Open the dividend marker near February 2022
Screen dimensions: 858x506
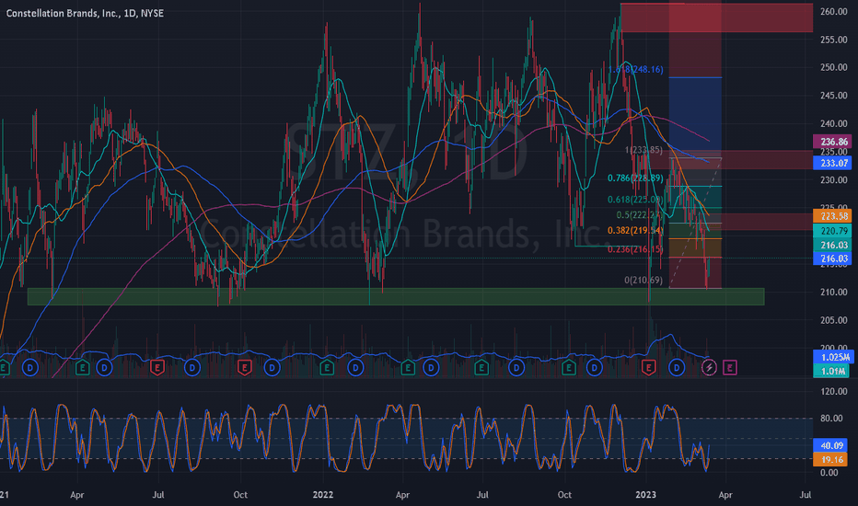tap(355, 368)
